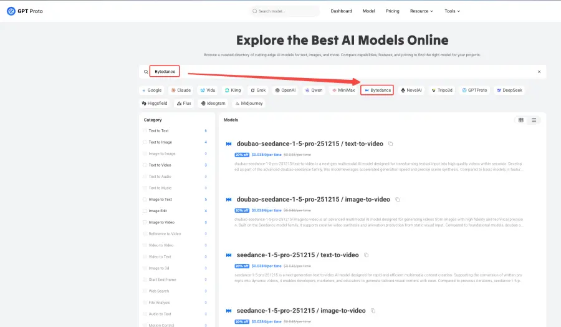Choose the Ideogram provider chip
This screenshot has width=561, height=327.
click(213, 103)
